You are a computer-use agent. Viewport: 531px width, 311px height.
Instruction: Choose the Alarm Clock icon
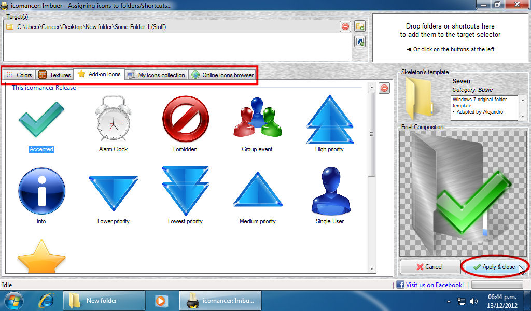pos(113,118)
